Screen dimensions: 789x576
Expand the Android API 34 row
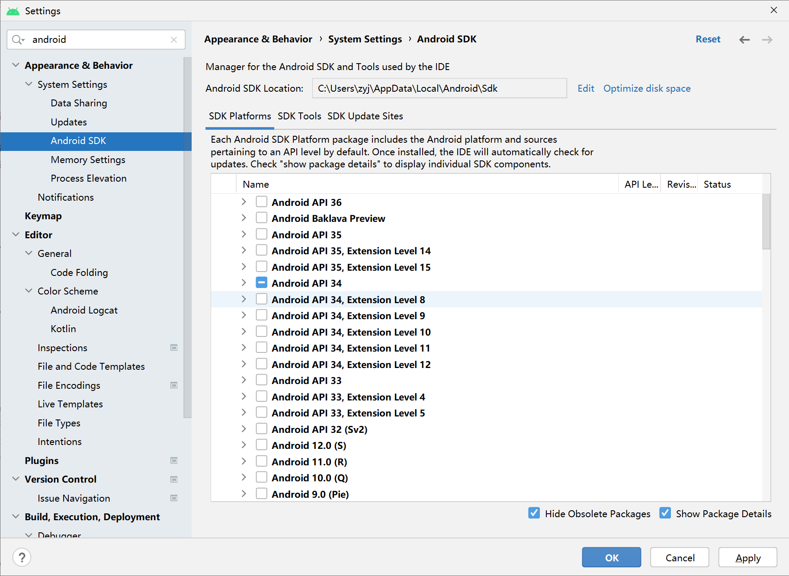pyautogui.click(x=244, y=283)
